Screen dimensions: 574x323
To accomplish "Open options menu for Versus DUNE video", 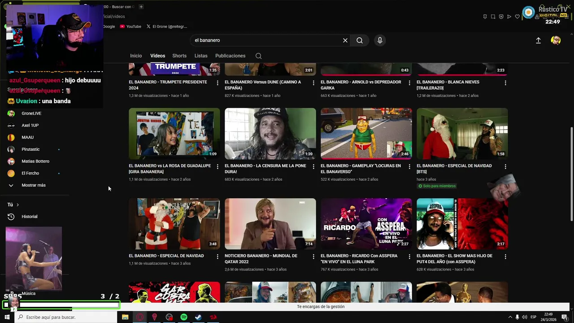I will click(313, 83).
